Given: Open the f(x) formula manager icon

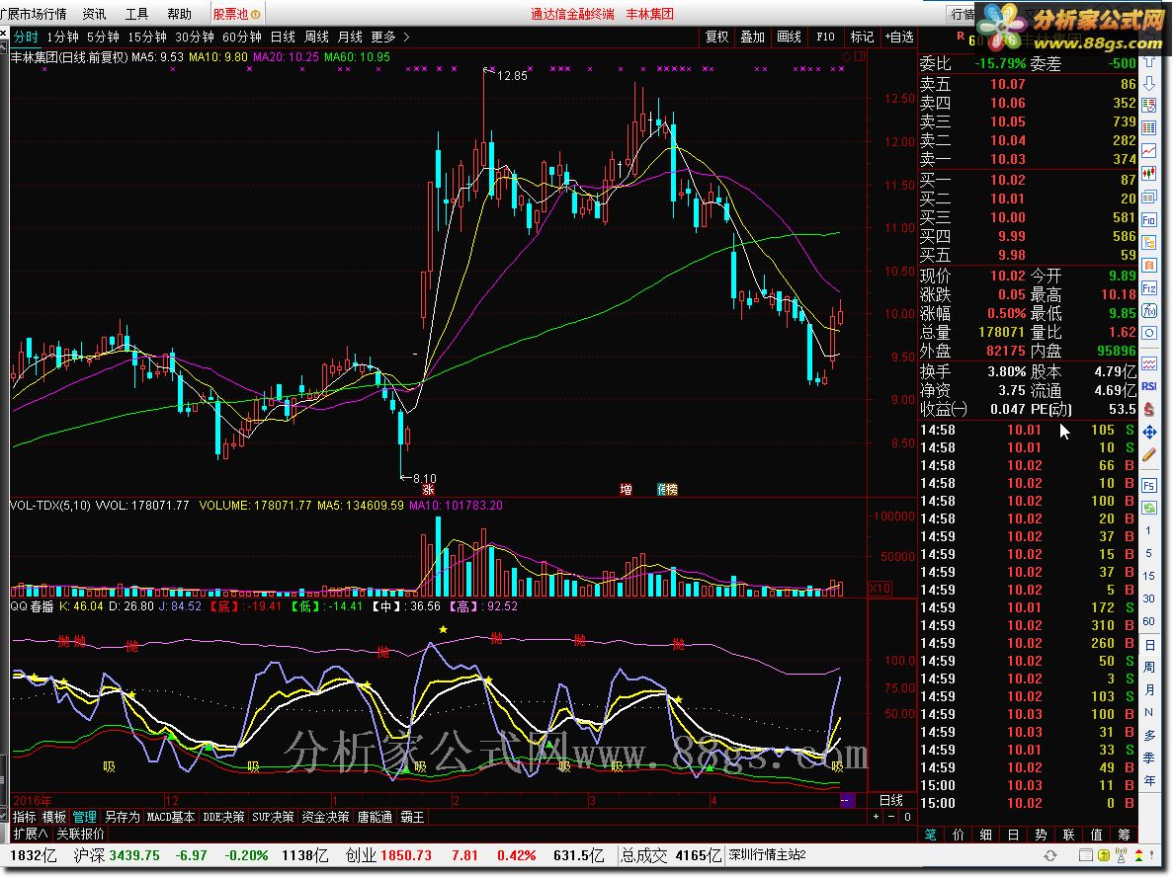Looking at the screenshot, I should click(x=1148, y=311).
